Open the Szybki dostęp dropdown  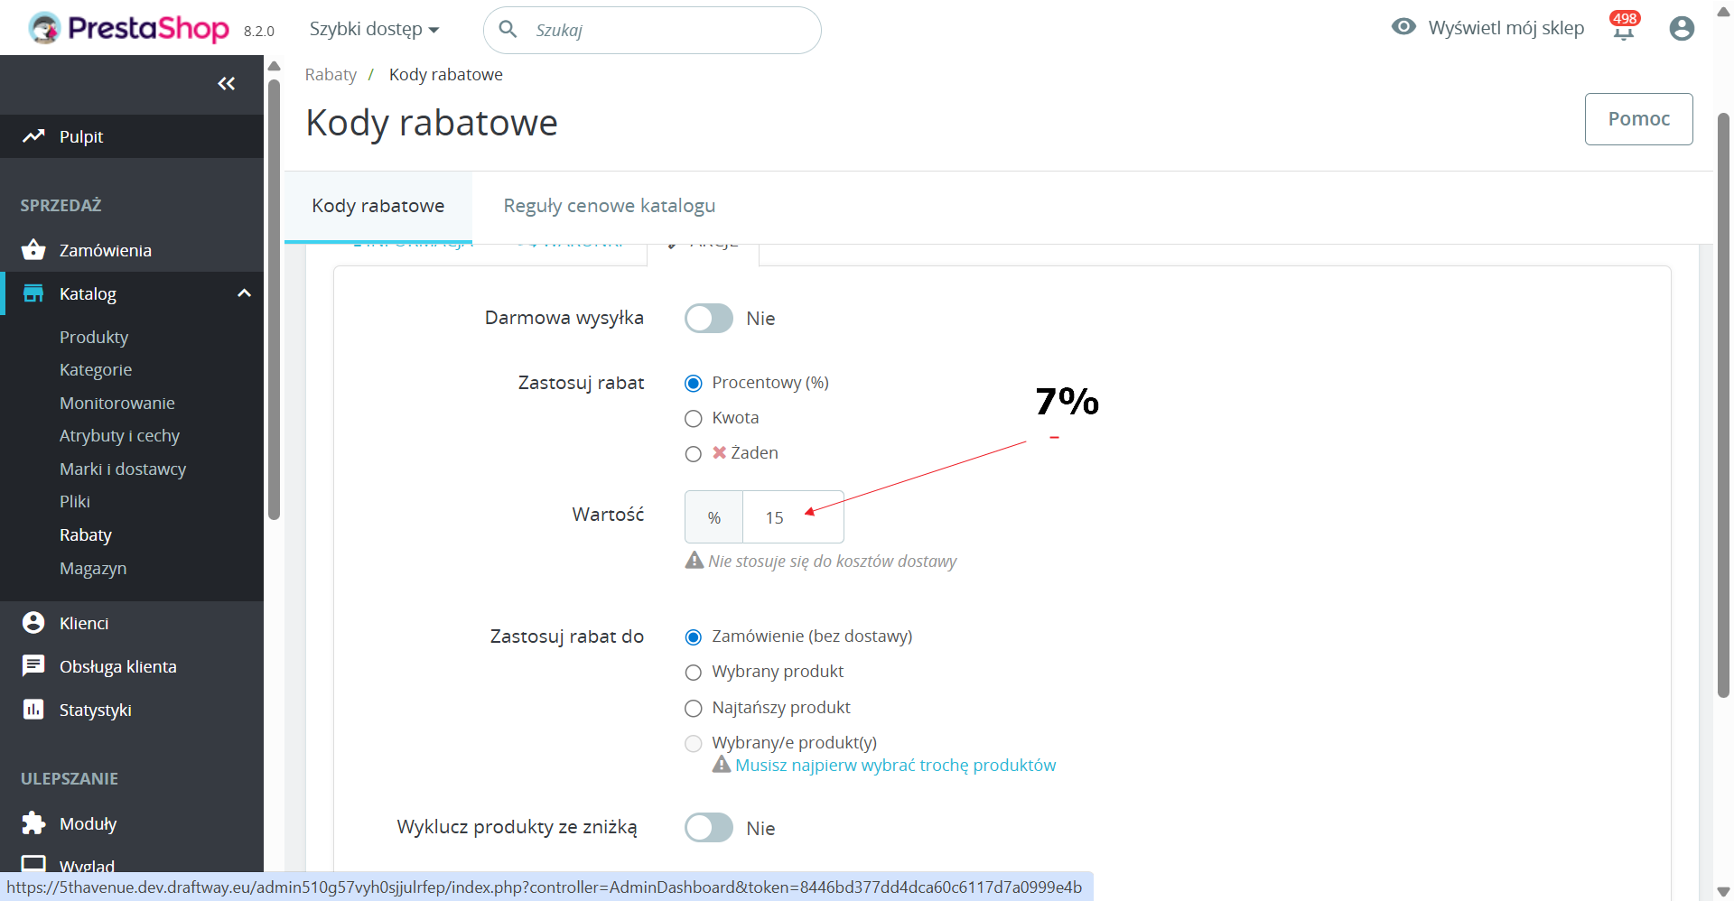pos(374,29)
